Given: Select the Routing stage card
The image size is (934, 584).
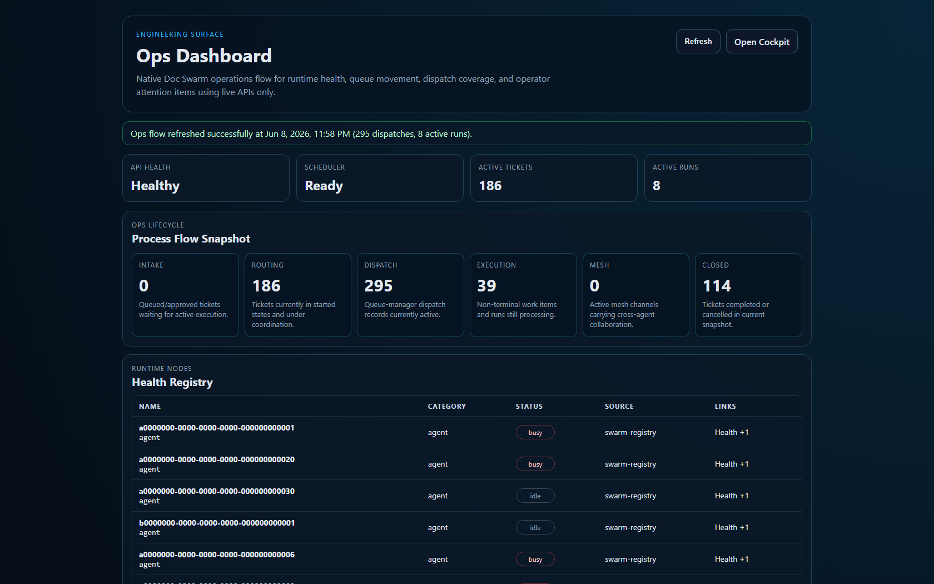Looking at the screenshot, I should coord(298,295).
